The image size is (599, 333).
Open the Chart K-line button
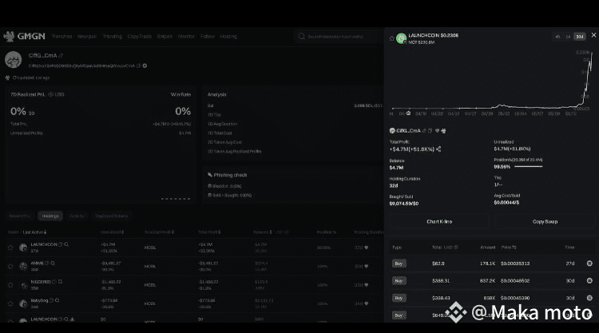439,221
